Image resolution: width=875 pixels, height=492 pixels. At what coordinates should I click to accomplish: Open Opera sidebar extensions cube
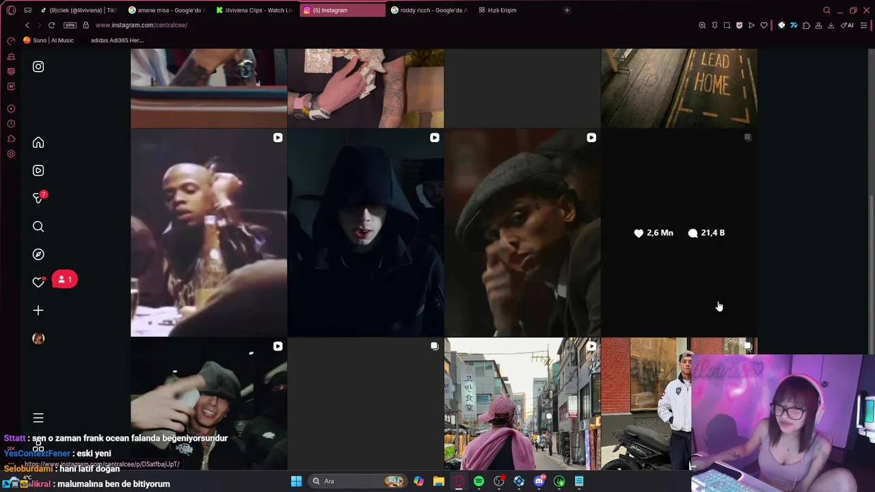(x=11, y=139)
